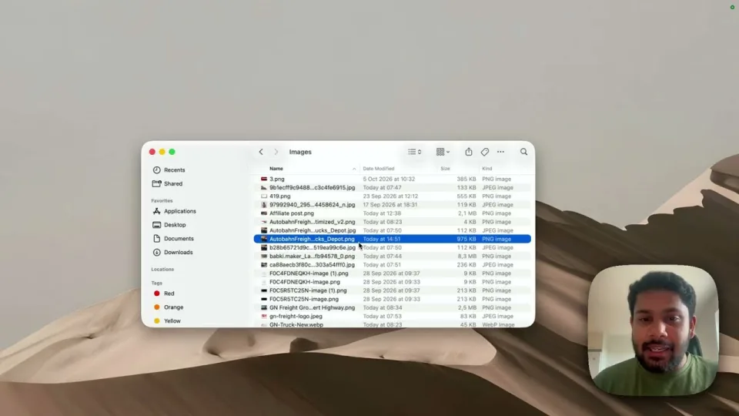The image size is (739, 416).
Task: Click the Downloads sidebar icon
Action: point(156,253)
